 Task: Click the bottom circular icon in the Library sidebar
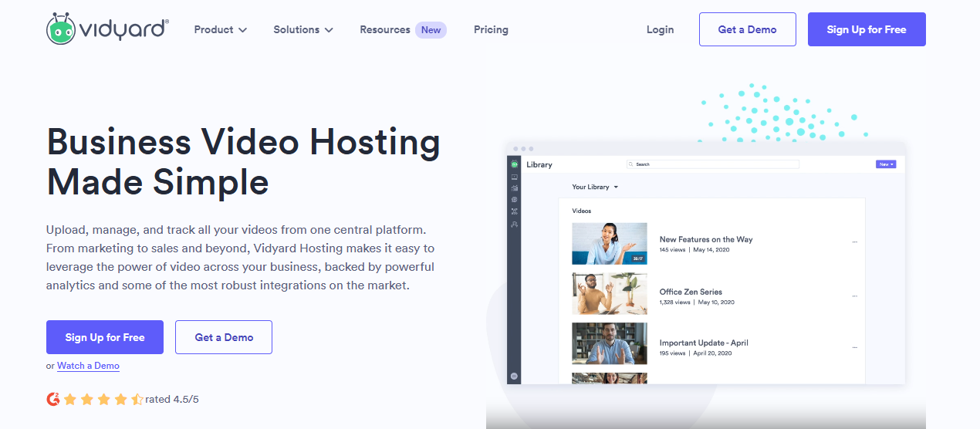tap(515, 376)
